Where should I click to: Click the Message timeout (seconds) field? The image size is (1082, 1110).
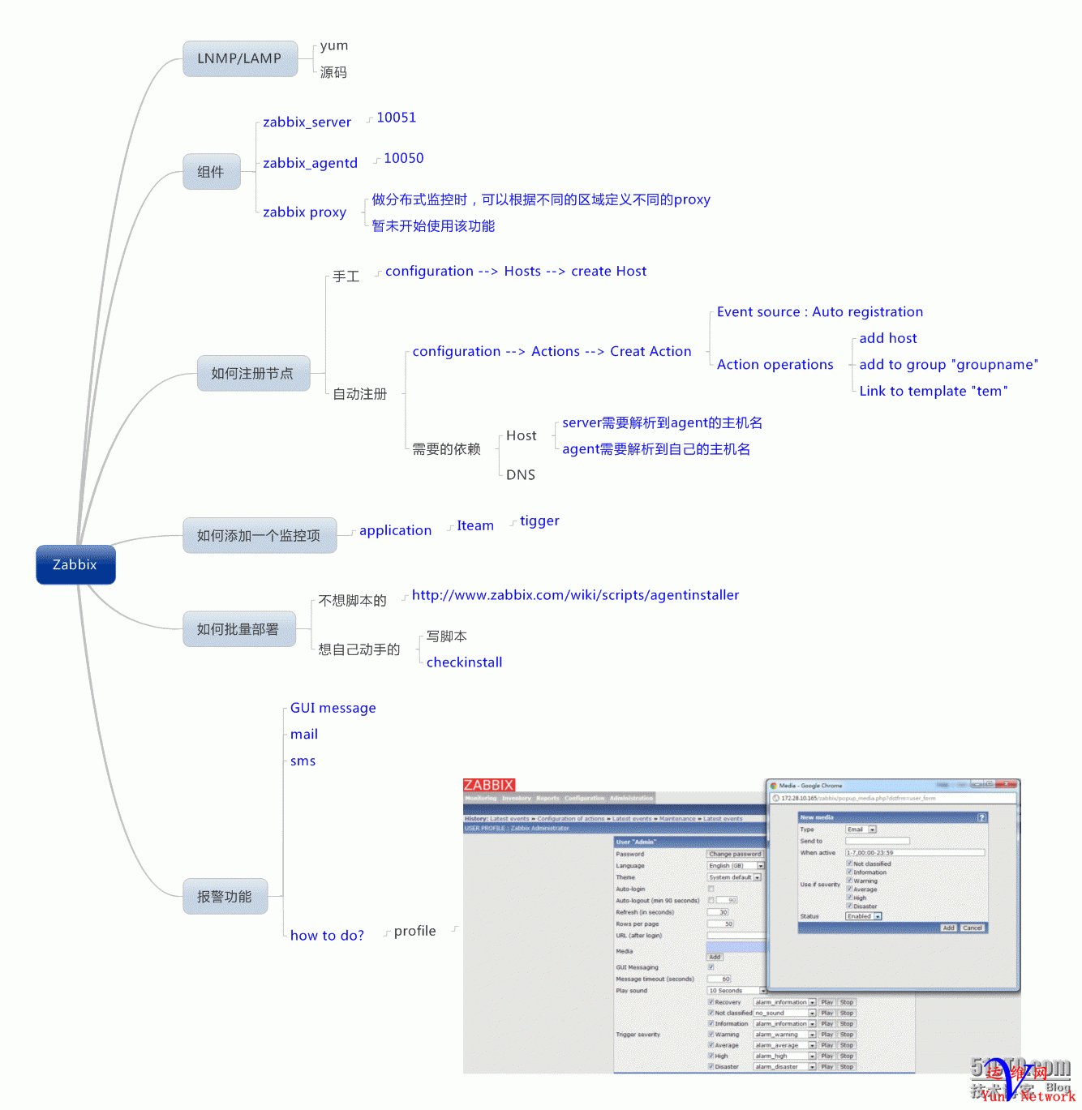click(x=720, y=979)
